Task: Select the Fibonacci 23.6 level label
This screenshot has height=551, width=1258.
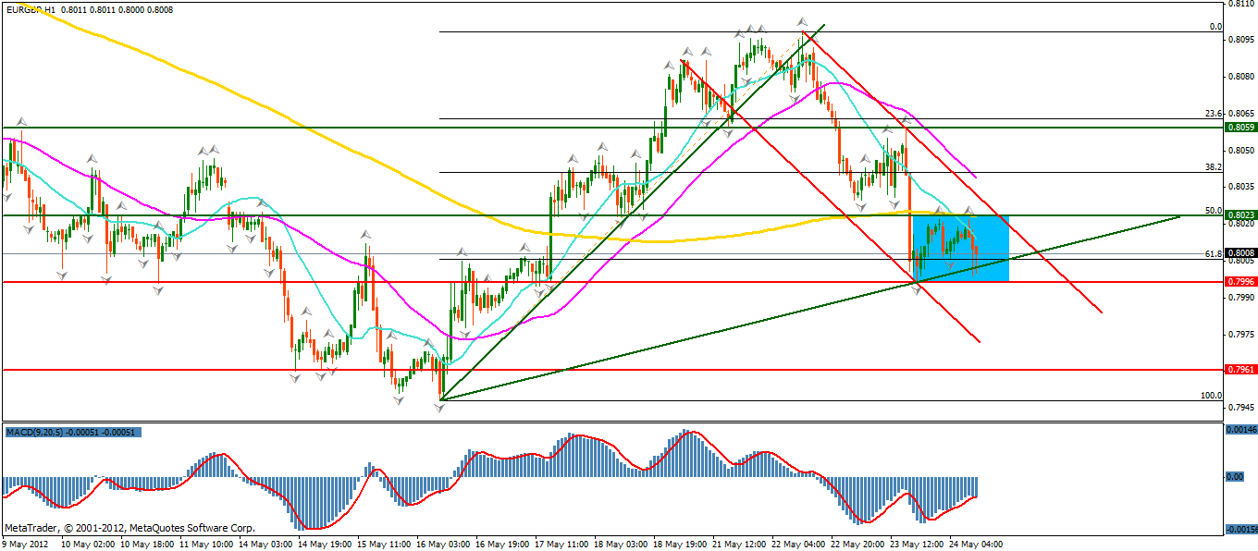Action: coord(1214,114)
